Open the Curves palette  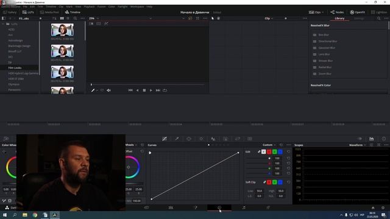pyautogui.click(x=165, y=139)
